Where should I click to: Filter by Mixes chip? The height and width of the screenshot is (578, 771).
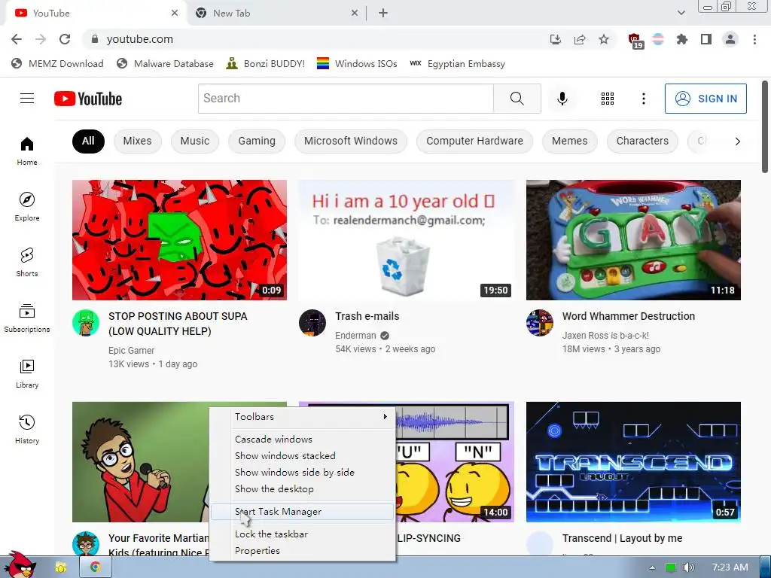tap(137, 141)
